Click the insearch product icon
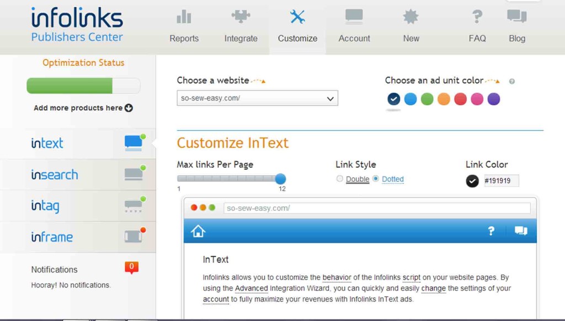This screenshot has width=565, height=321. point(134,173)
